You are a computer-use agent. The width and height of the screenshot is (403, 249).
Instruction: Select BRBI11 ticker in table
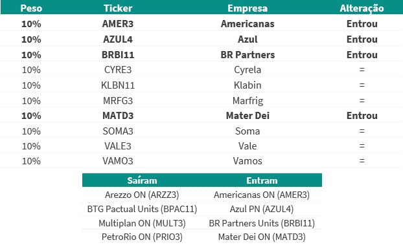[x=118, y=54]
